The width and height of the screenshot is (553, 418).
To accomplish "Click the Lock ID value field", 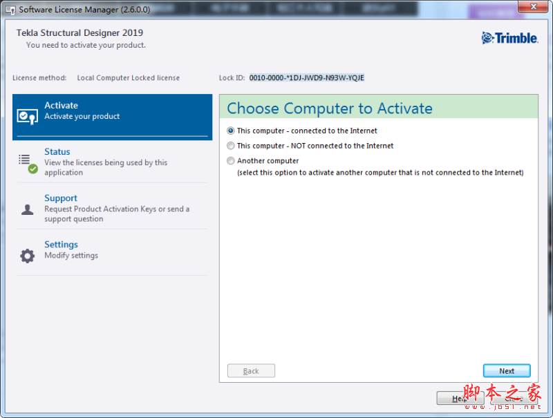I will [306, 78].
